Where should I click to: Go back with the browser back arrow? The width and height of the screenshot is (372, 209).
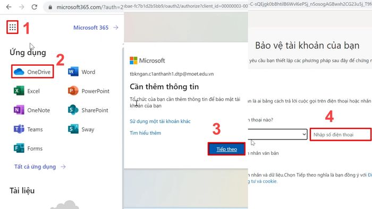pyautogui.click(x=9, y=7)
